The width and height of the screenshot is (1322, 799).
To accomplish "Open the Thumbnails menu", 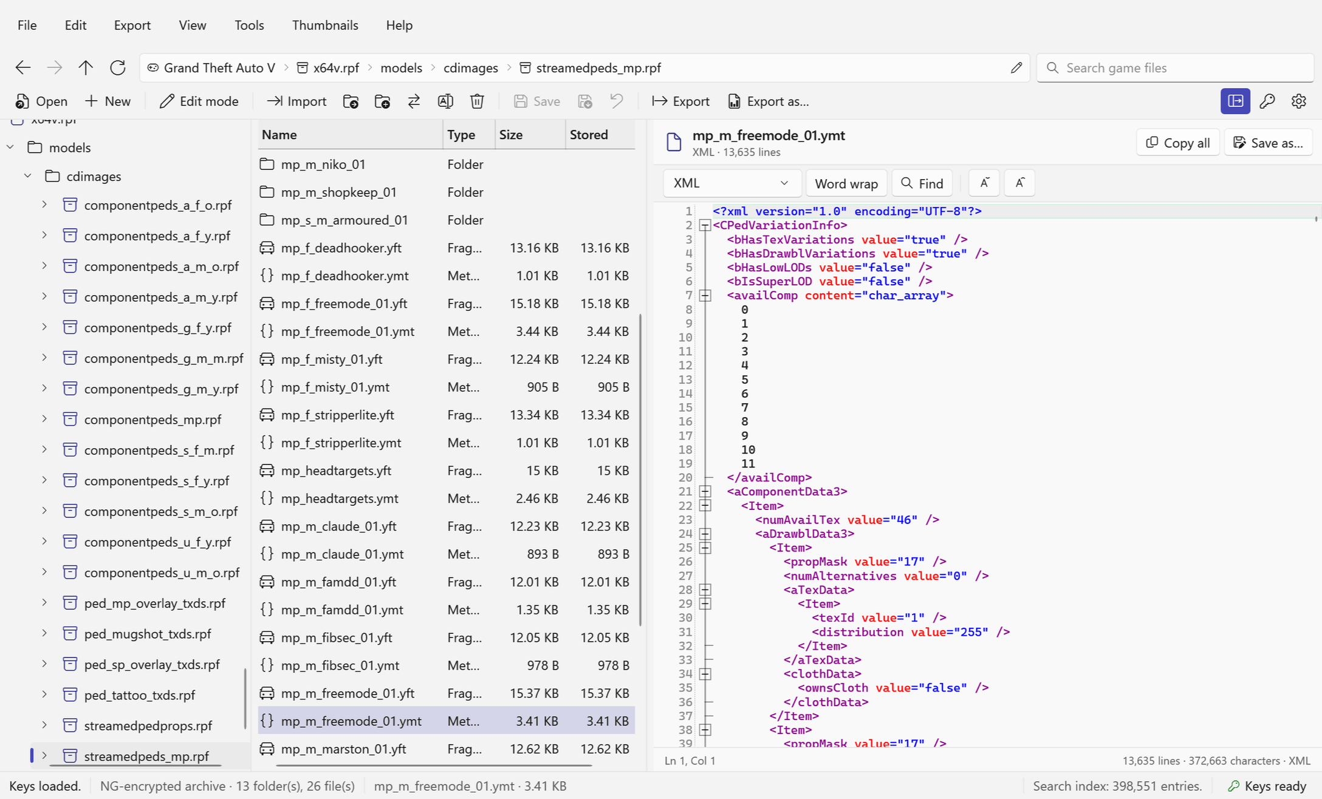I will [x=325, y=25].
